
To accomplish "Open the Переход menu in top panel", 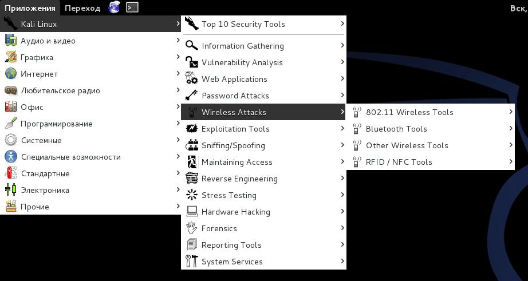I will coord(82,8).
